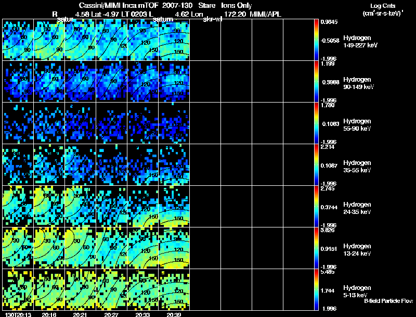Select the 'Hydrogen 90-149 keV' row label
This screenshot has height=317, width=416.
[359, 83]
